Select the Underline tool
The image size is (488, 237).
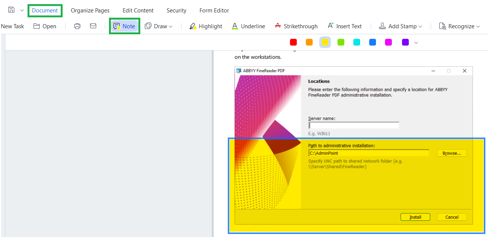[248, 26]
